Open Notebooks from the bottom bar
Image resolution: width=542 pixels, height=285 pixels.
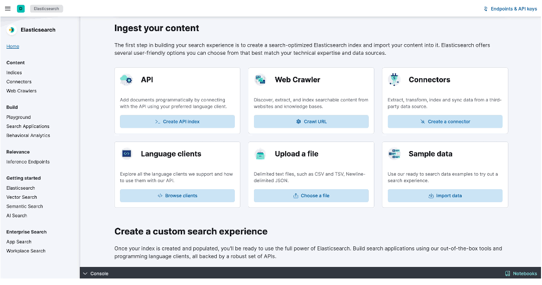point(521,273)
